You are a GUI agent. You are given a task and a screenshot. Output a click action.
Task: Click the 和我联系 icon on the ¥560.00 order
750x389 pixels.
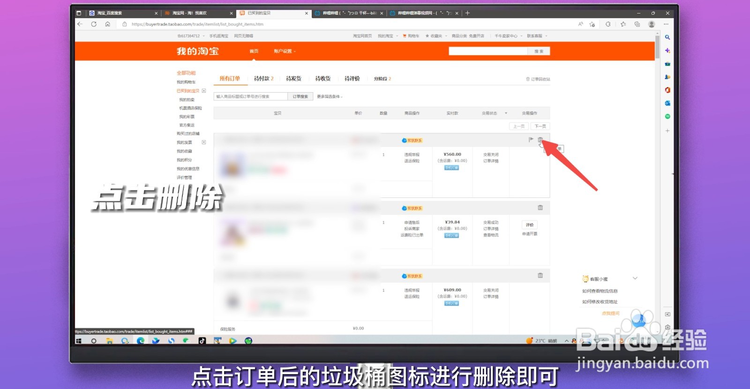tap(412, 140)
